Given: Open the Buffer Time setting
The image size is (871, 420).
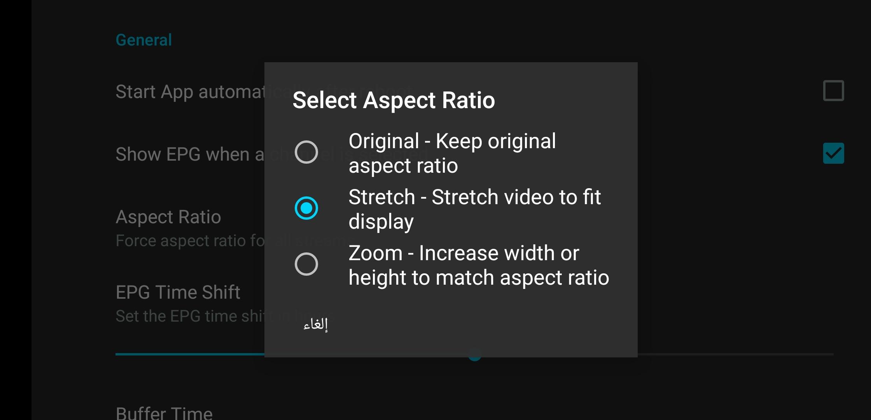Looking at the screenshot, I should (164, 413).
